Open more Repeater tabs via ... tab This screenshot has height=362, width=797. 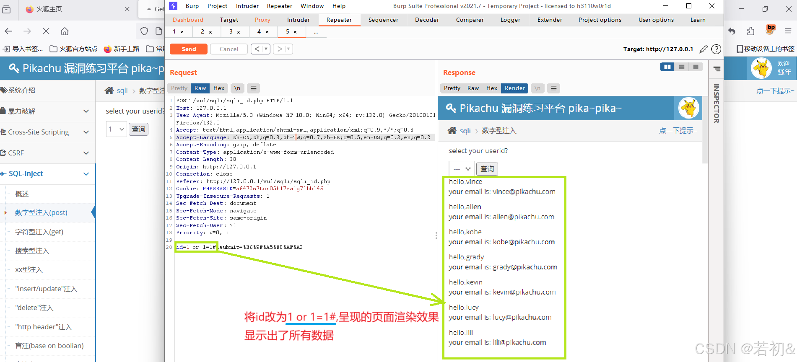(x=316, y=32)
